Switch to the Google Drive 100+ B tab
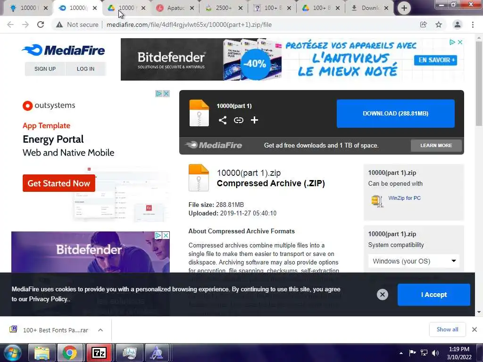The image size is (483, 362). [x=320, y=8]
